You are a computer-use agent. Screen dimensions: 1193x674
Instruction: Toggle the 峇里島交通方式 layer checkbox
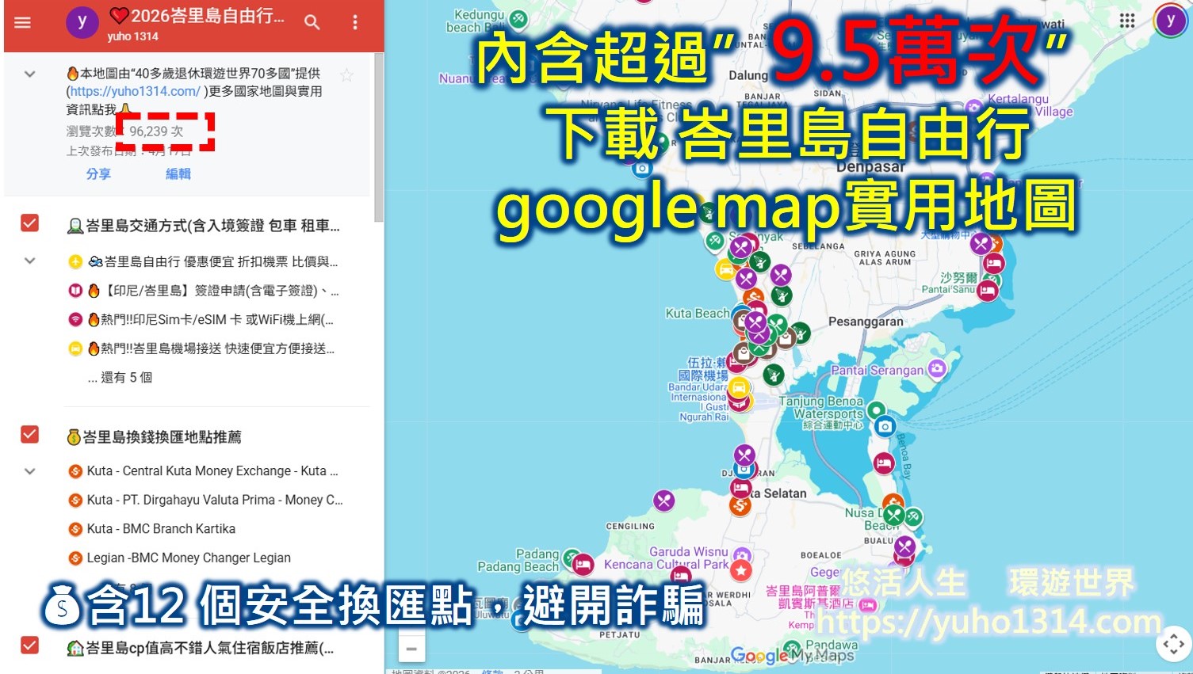point(29,223)
